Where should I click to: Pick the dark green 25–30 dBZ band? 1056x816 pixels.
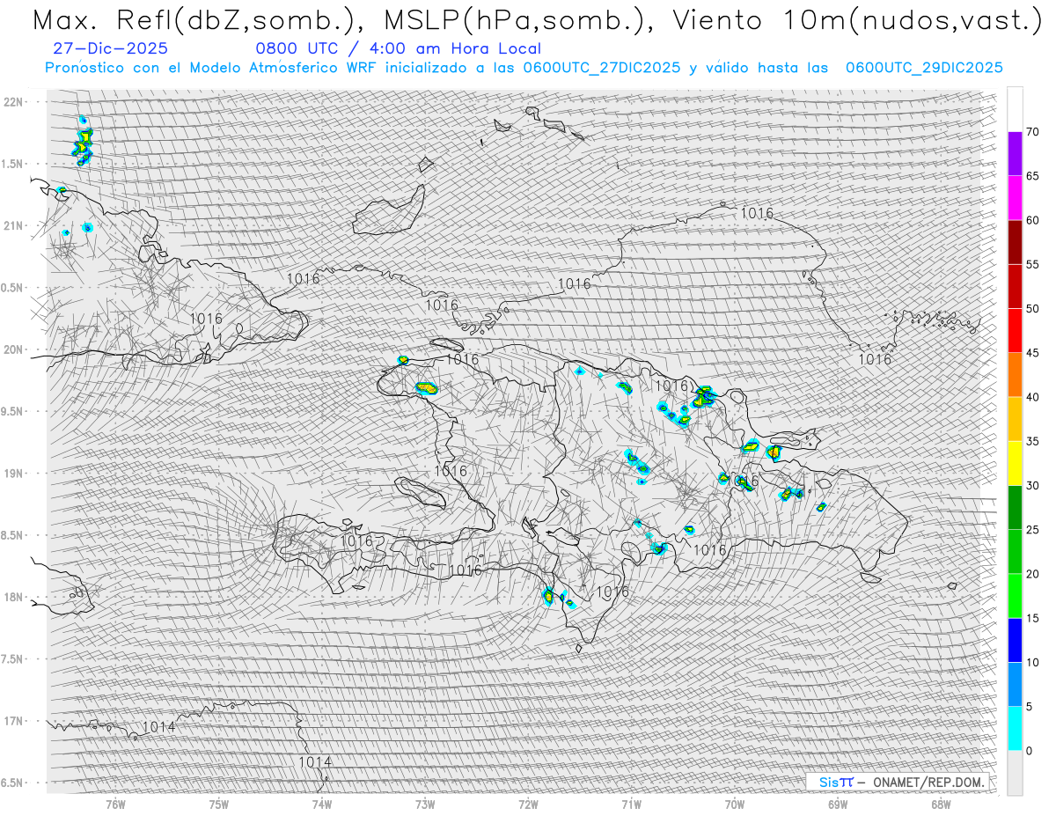[x=1015, y=508]
